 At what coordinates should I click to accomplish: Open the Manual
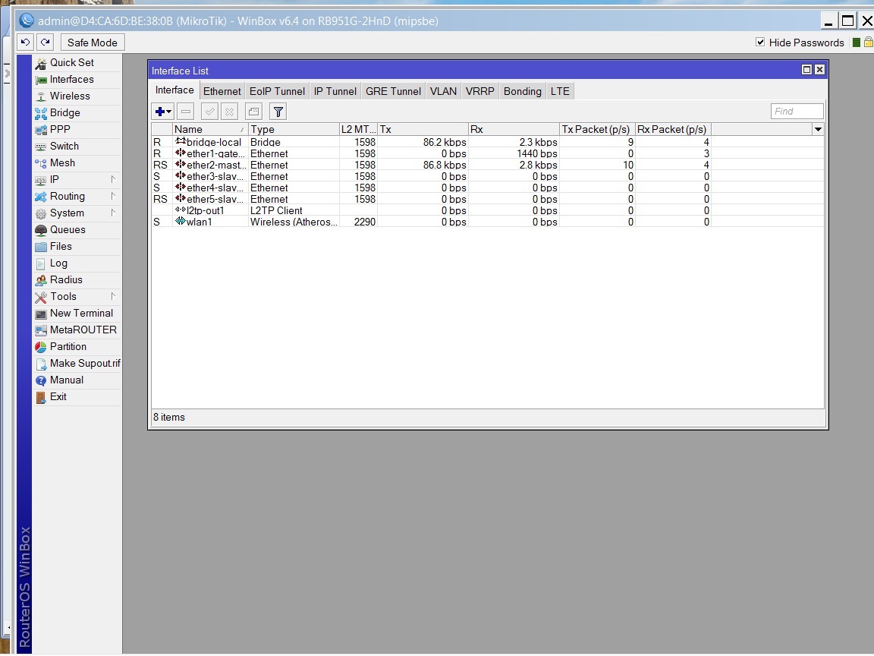(x=77, y=380)
